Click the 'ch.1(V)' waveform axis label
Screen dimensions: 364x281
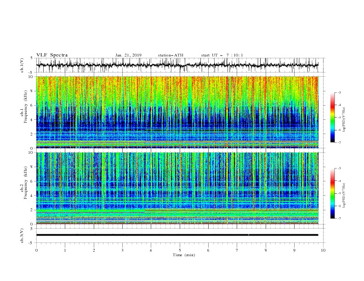pyautogui.click(x=22, y=65)
